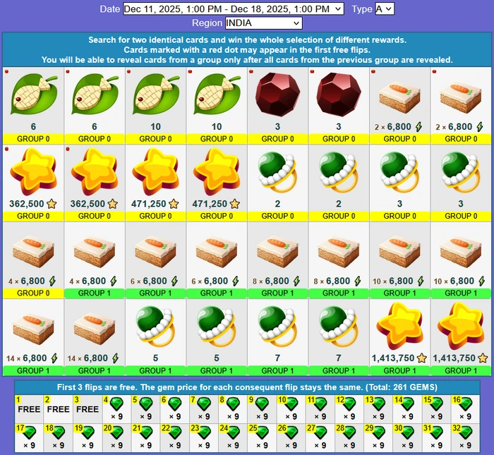Open the Type dropdown showing A
Image resolution: width=494 pixels, height=455 pixels.
pyautogui.click(x=385, y=8)
